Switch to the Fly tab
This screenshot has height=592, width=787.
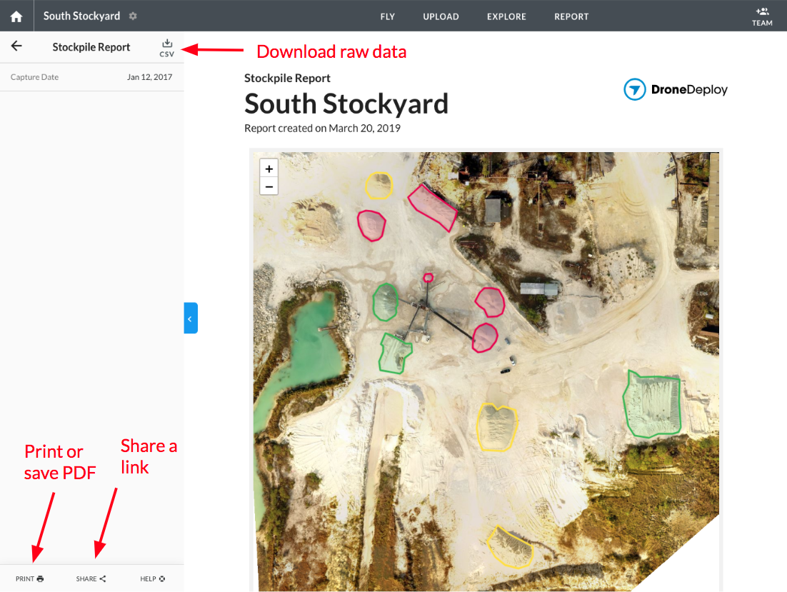pos(388,16)
